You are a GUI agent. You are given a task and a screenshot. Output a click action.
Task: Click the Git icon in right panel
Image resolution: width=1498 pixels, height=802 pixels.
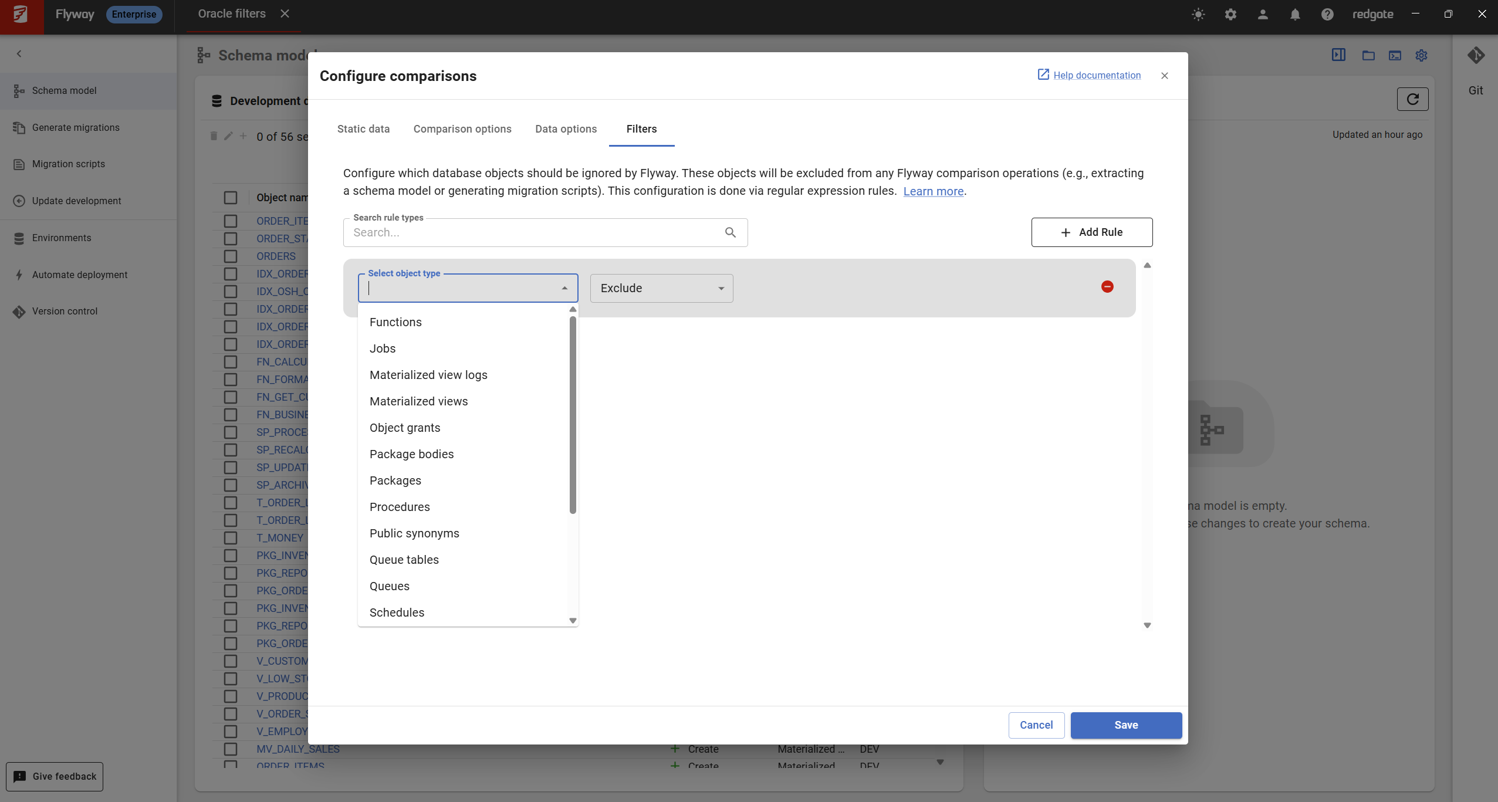1476,56
